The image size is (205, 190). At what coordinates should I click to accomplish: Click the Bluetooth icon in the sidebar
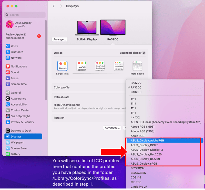[x=8, y=52]
